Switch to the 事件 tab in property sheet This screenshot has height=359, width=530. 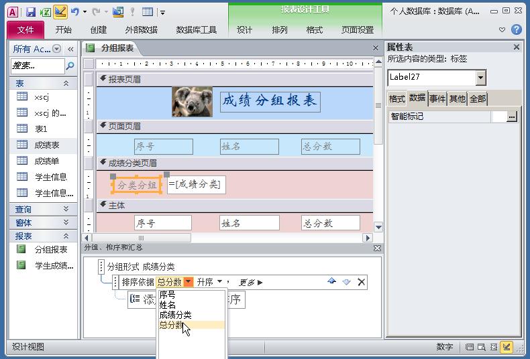(437, 98)
